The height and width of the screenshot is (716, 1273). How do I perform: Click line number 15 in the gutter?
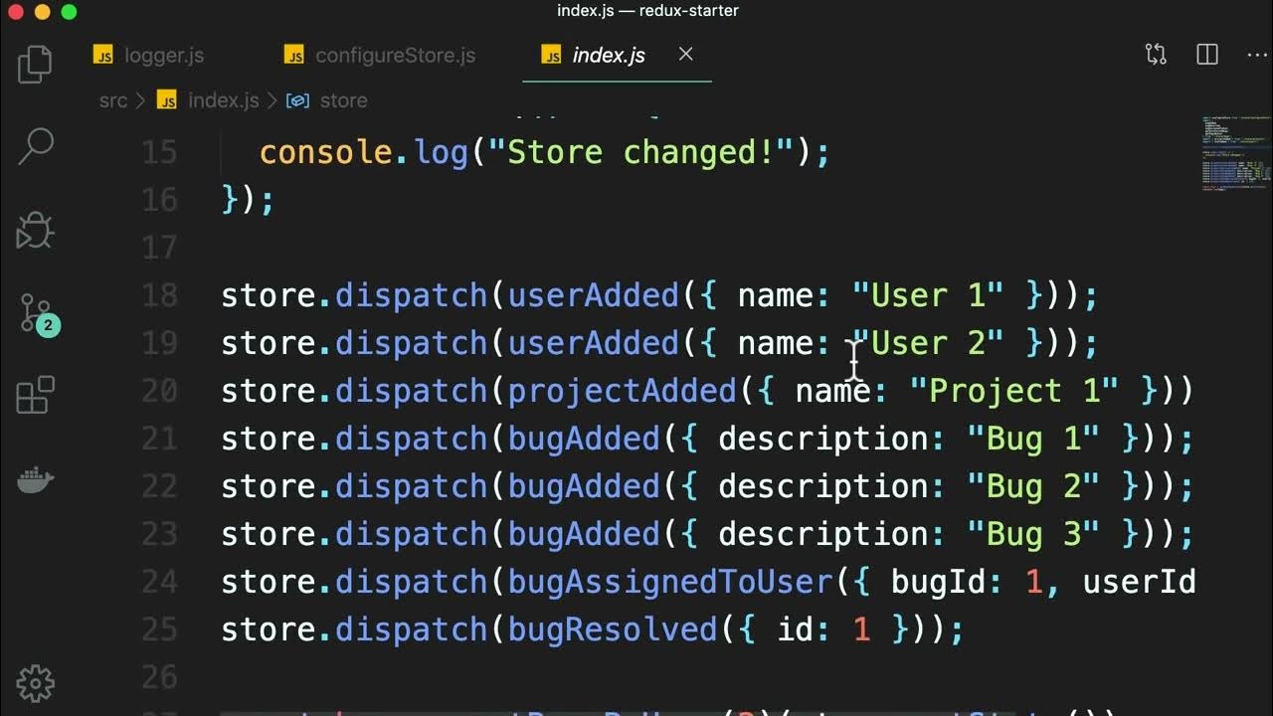tap(159, 152)
